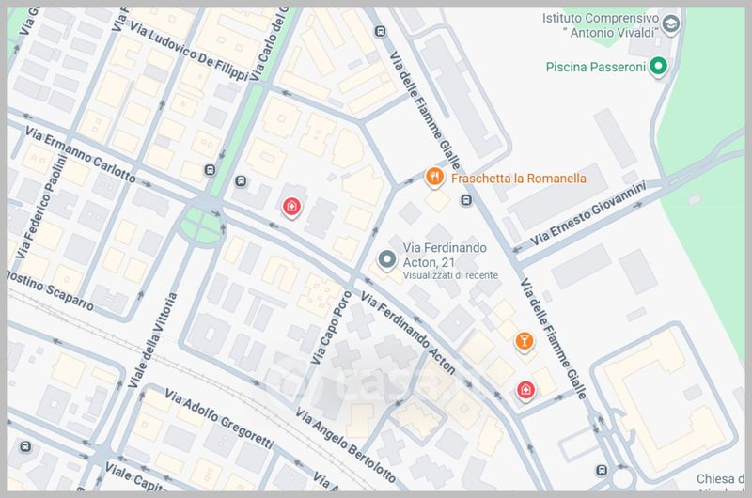
Task: Click red pharmacy marker below the cocktail bar
Action: coord(525,391)
